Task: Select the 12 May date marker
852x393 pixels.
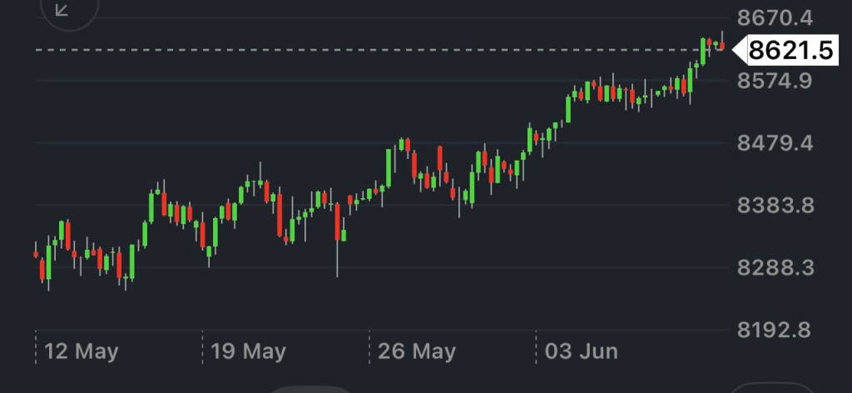Action: point(82,351)
